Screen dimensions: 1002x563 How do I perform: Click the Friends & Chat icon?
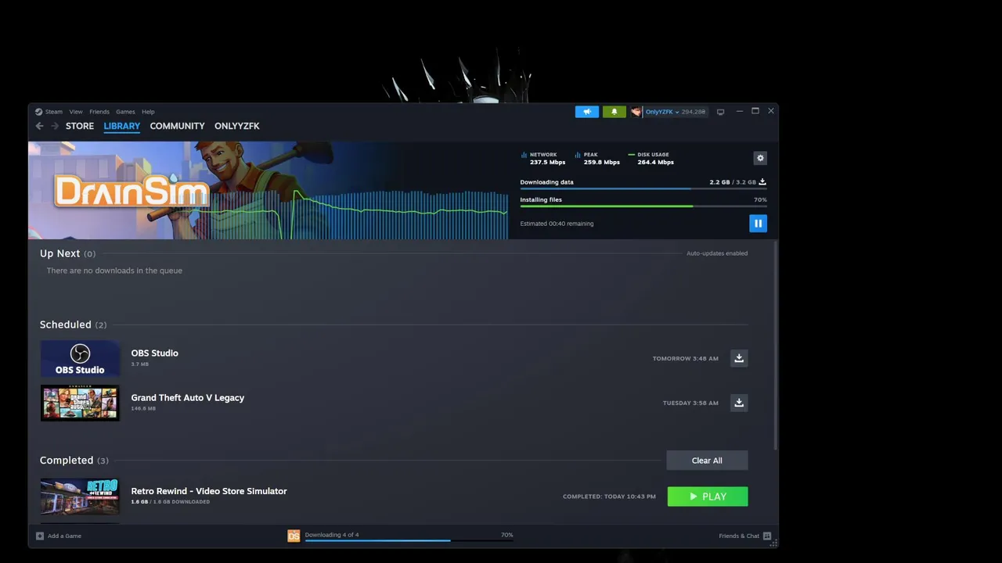click(767, 536)
